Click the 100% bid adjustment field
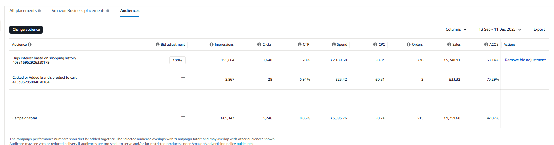Image resolution: width=554 pixels, height=145 pixels. click(x=177, y=60)
